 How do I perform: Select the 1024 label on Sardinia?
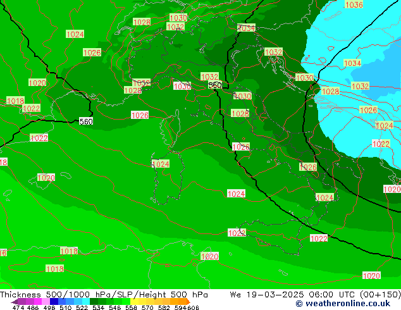tap(161, 164)
